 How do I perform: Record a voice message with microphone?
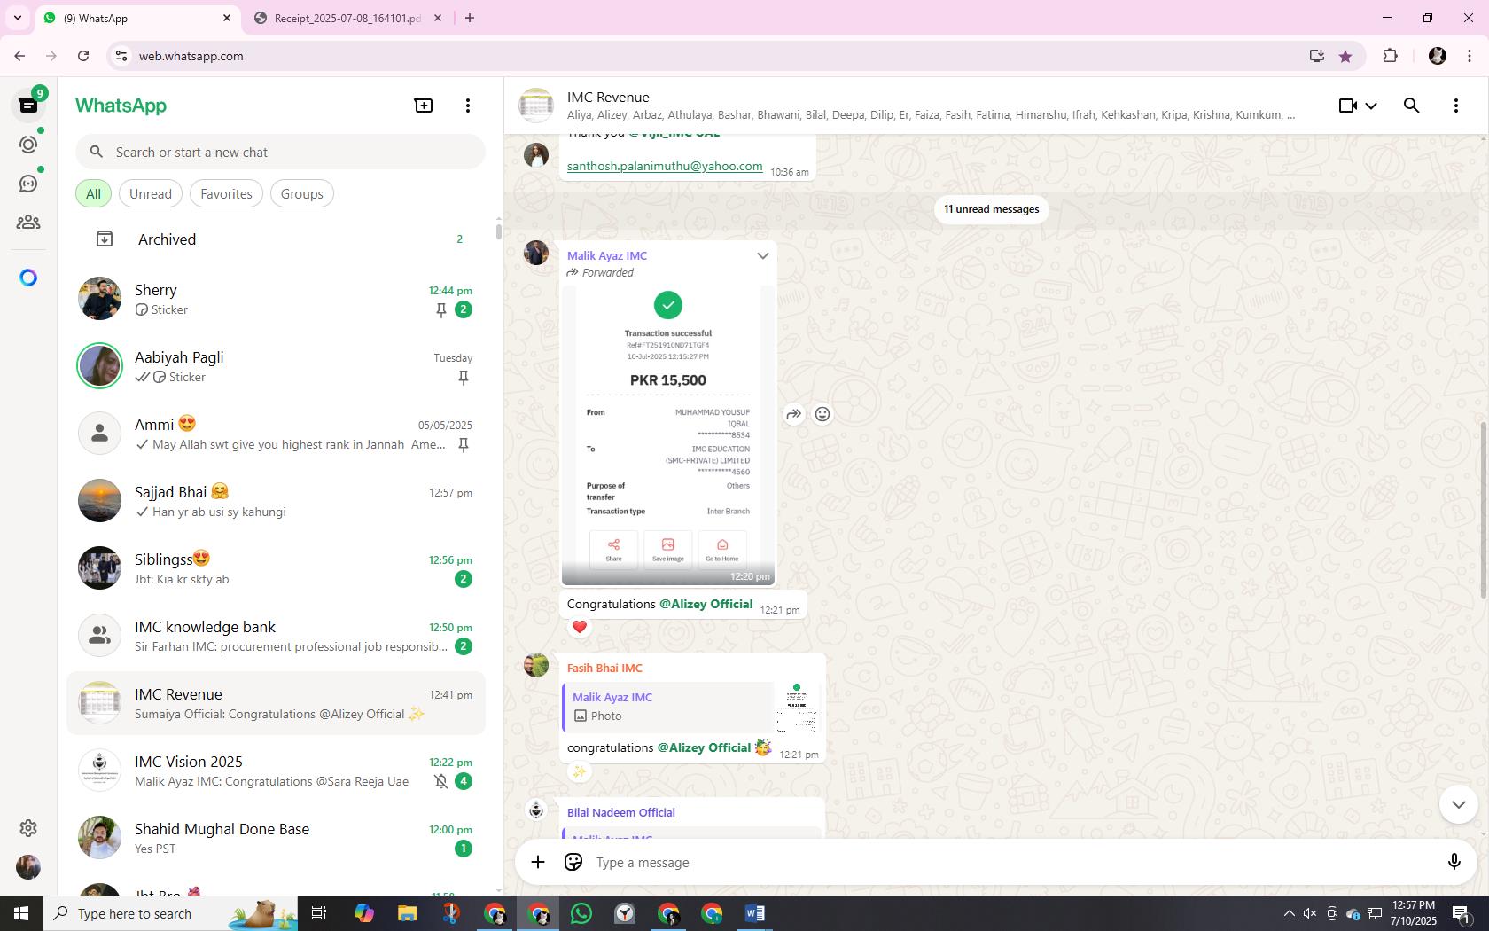1454,862
